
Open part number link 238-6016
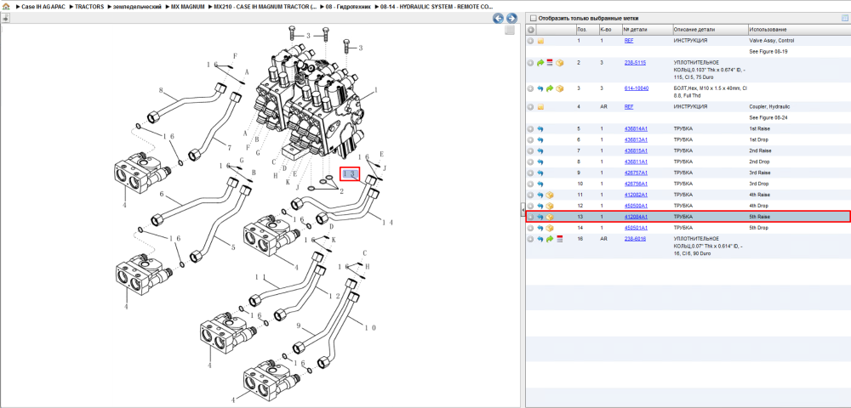click(x=635, y=239)
